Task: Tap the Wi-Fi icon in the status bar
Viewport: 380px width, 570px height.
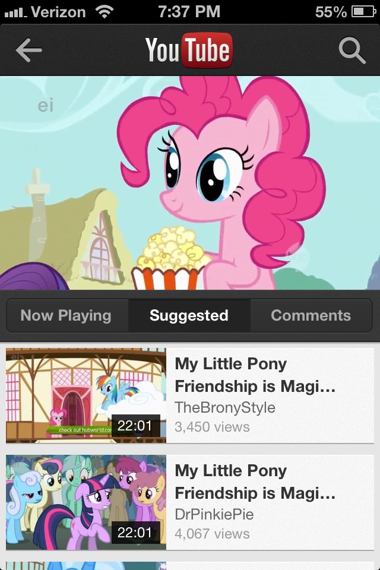Action: tap(104, 12)
